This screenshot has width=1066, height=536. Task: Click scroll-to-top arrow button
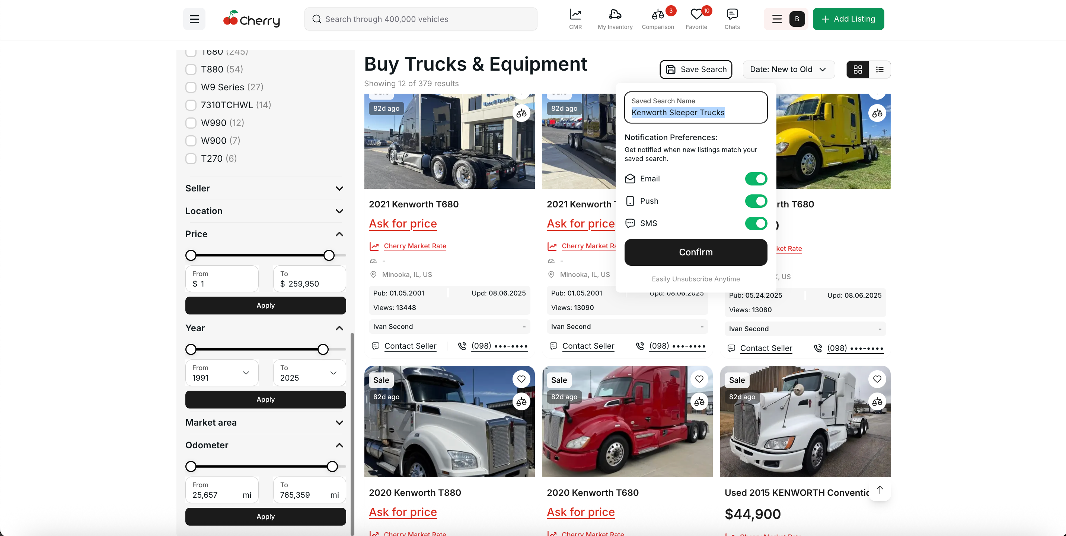click(880, 490)
